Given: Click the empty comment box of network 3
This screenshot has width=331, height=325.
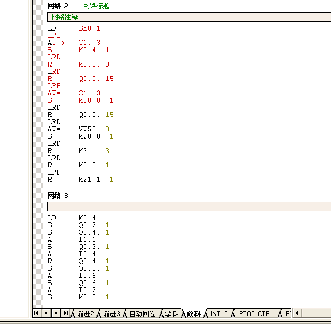Looking at the screenshot, I should click(189, 206).
